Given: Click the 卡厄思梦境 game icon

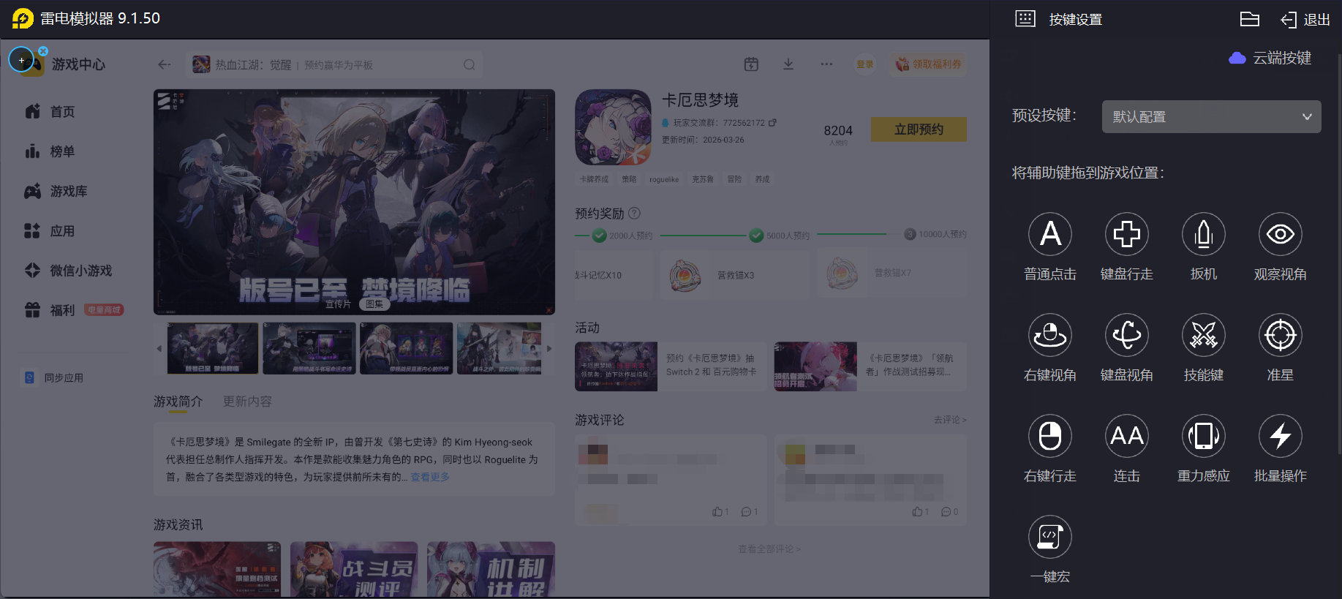Looking at the screenshot, I should tap(613, 127).
